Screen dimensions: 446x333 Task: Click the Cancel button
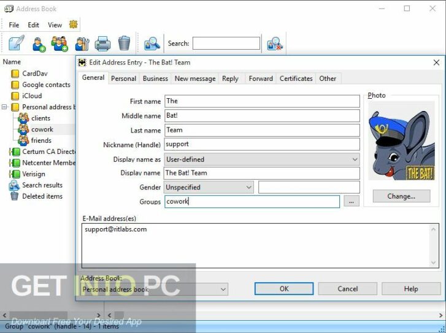(x=348, y=289)
